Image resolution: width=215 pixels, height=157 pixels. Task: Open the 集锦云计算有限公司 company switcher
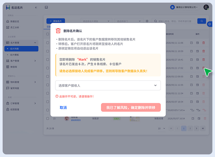(x=185, y=7)
